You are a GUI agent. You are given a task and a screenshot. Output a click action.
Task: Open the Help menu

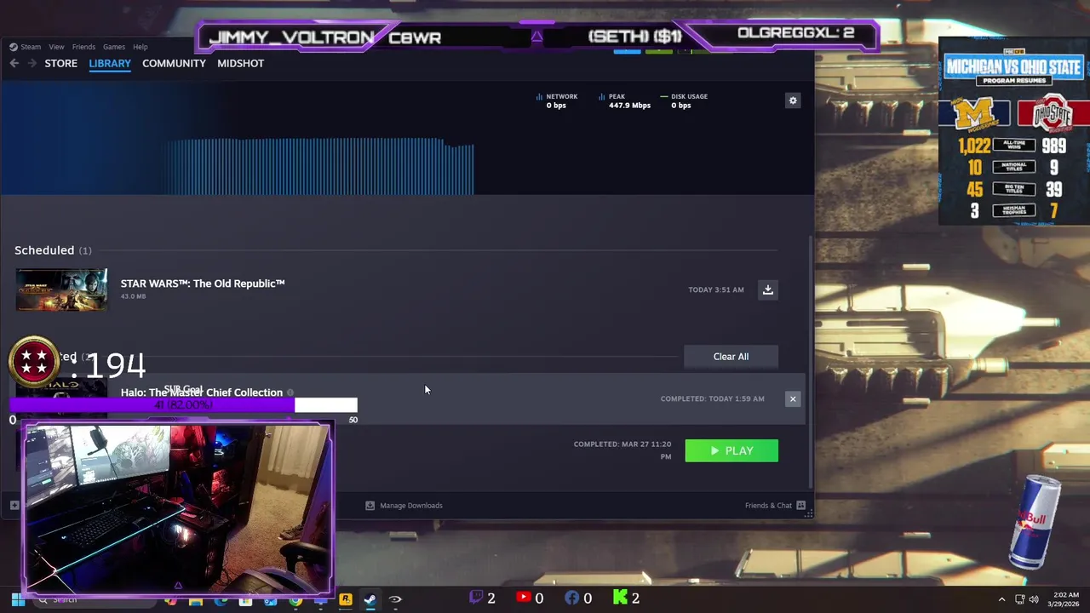point(141,47)
